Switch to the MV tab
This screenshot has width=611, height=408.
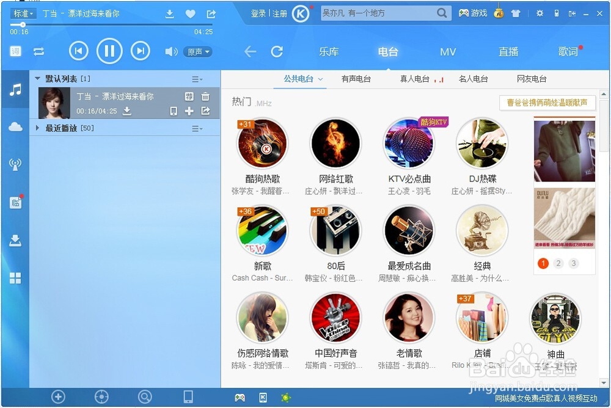tap(448, 52)
